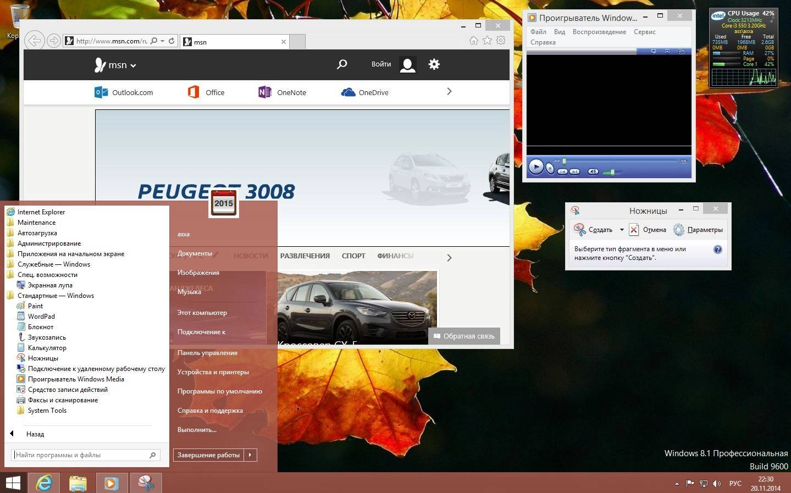This screenshot has height=493, width=791.
Task: Play media in Windows Media Player
Action: coord(536,167)
